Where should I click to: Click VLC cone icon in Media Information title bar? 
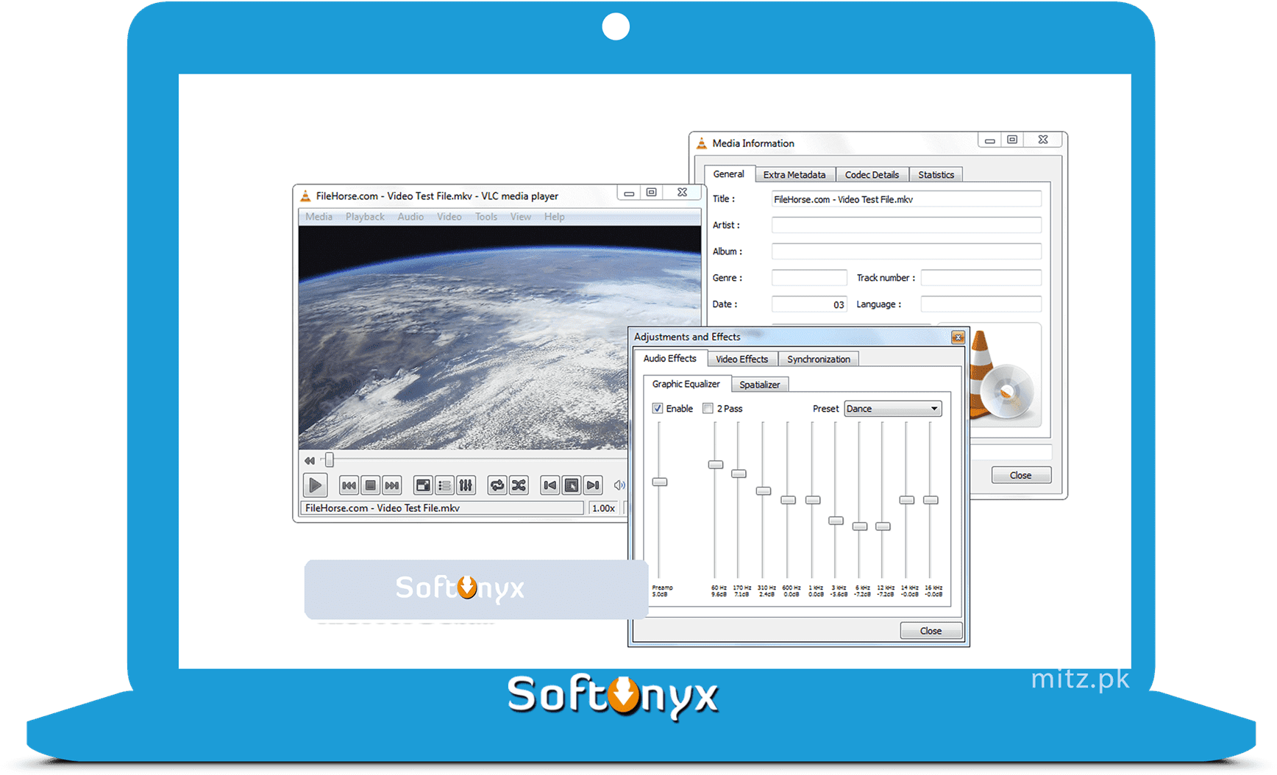tap(702, 143)
